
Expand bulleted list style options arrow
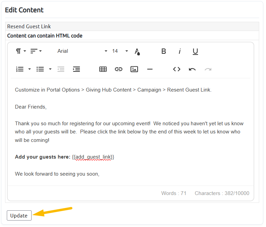pos(50,69)
